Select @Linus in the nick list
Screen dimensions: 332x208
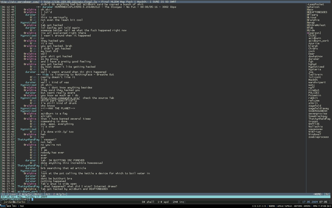[x=312, y=17]
